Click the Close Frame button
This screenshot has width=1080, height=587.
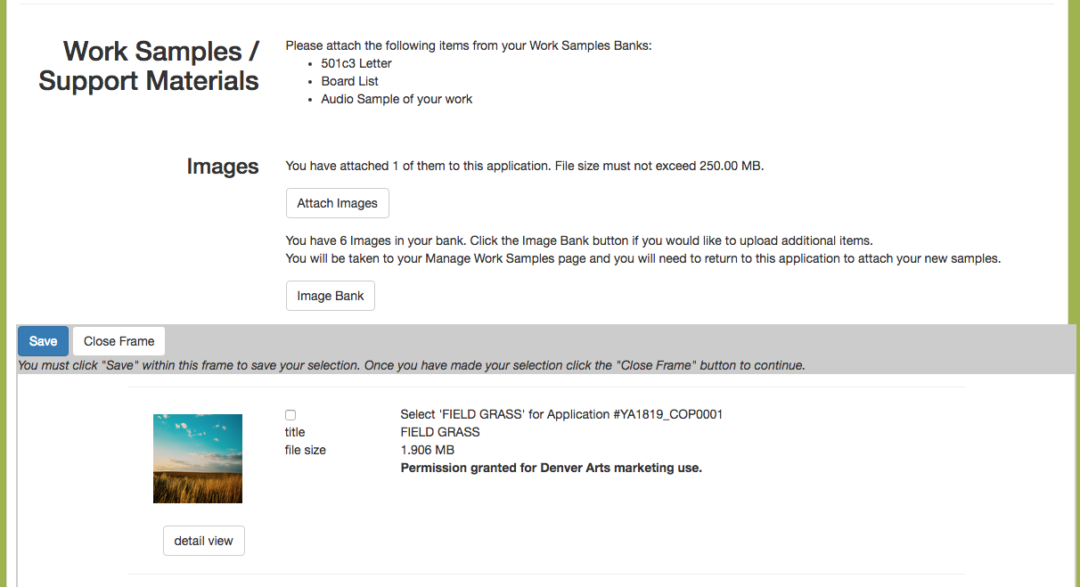pos(119,341)
